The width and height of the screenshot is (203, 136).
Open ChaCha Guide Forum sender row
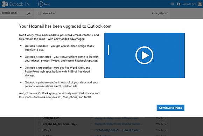[60, 124]
